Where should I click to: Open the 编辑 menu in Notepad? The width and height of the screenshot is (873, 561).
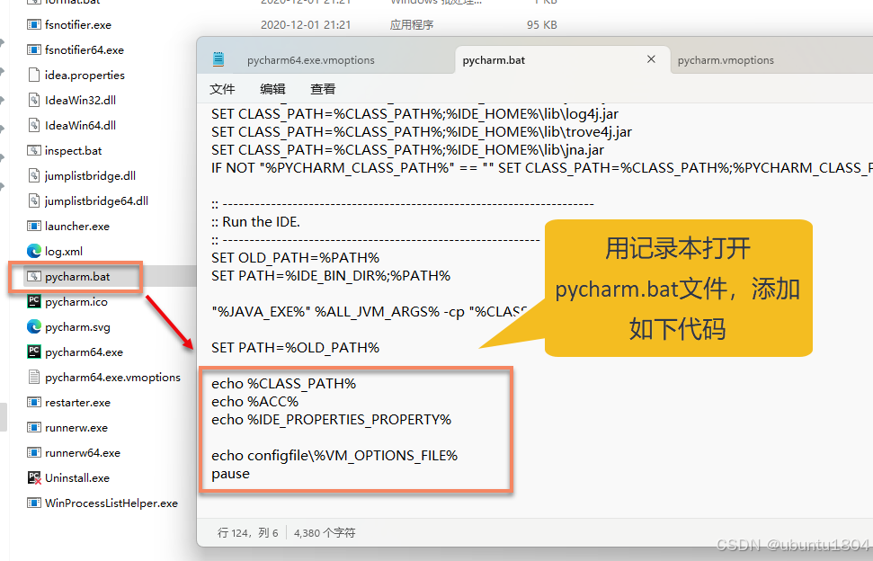(272, 89)
